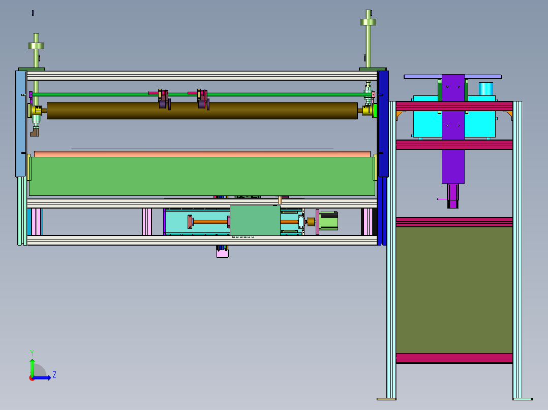The image size is (548, 410).
Task: Select the yellow bearing block at roller's right end
Action: tap(368, 111)
